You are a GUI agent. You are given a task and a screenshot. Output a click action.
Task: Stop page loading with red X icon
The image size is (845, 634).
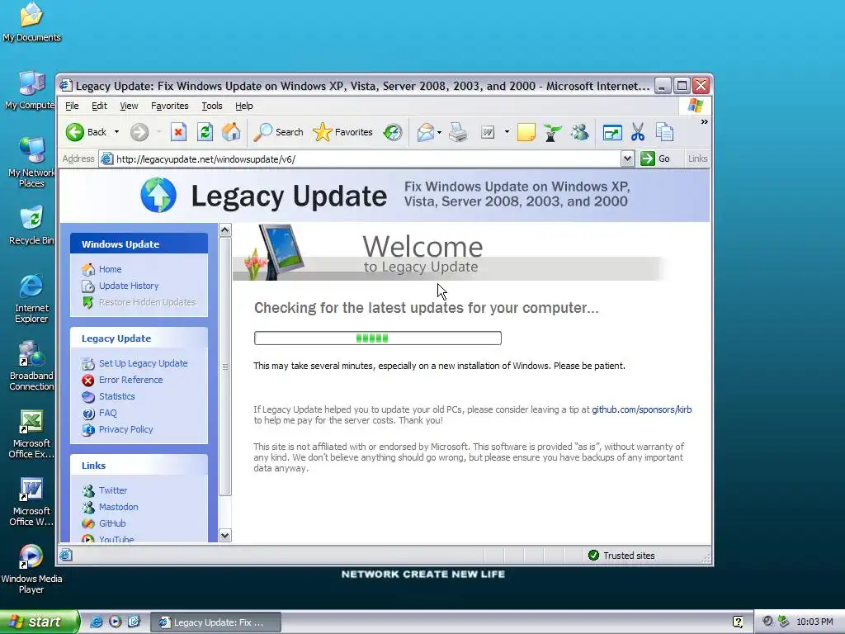tap(178, 132)
